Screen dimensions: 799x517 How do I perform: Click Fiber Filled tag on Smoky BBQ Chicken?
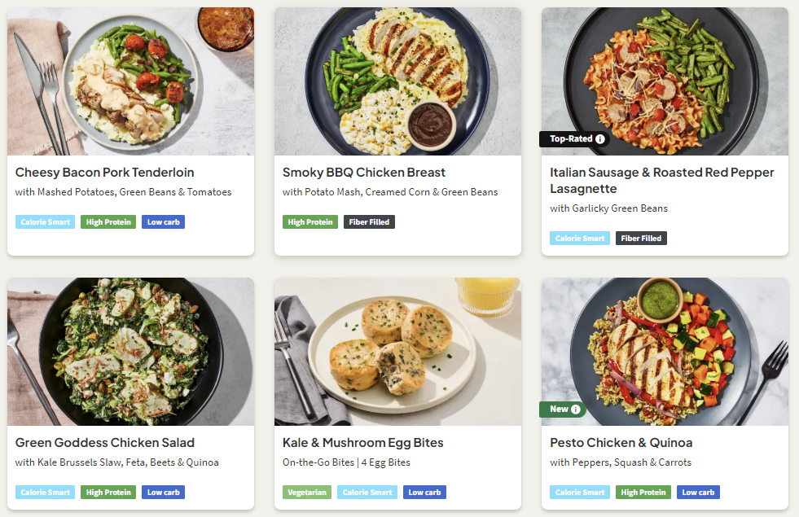[x=369, y=222]
